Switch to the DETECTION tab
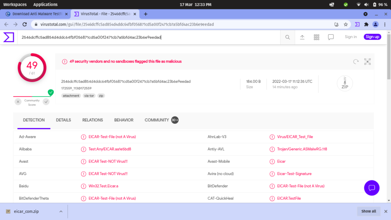The image size is (391, 220). pyautogui.click(x=34, y=120)
